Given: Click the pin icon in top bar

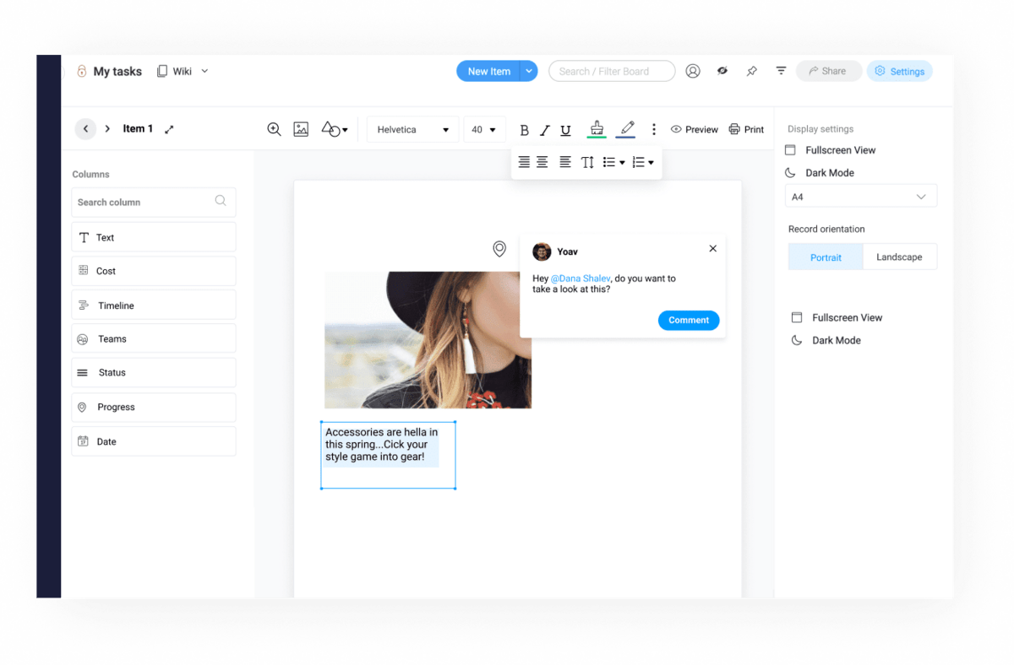Looking at the screenshot, I should click(751, 72).
